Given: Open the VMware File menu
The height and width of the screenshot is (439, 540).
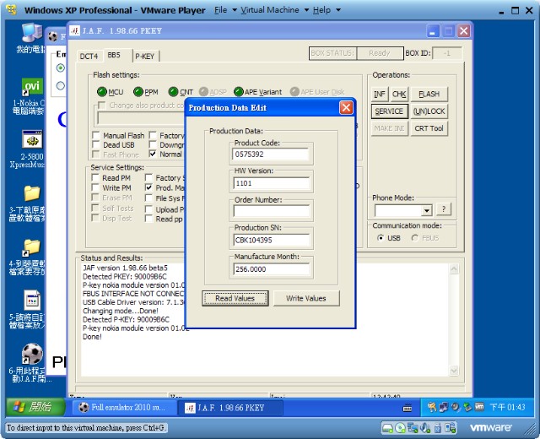Looking at the screenshot, I should 221,10.
